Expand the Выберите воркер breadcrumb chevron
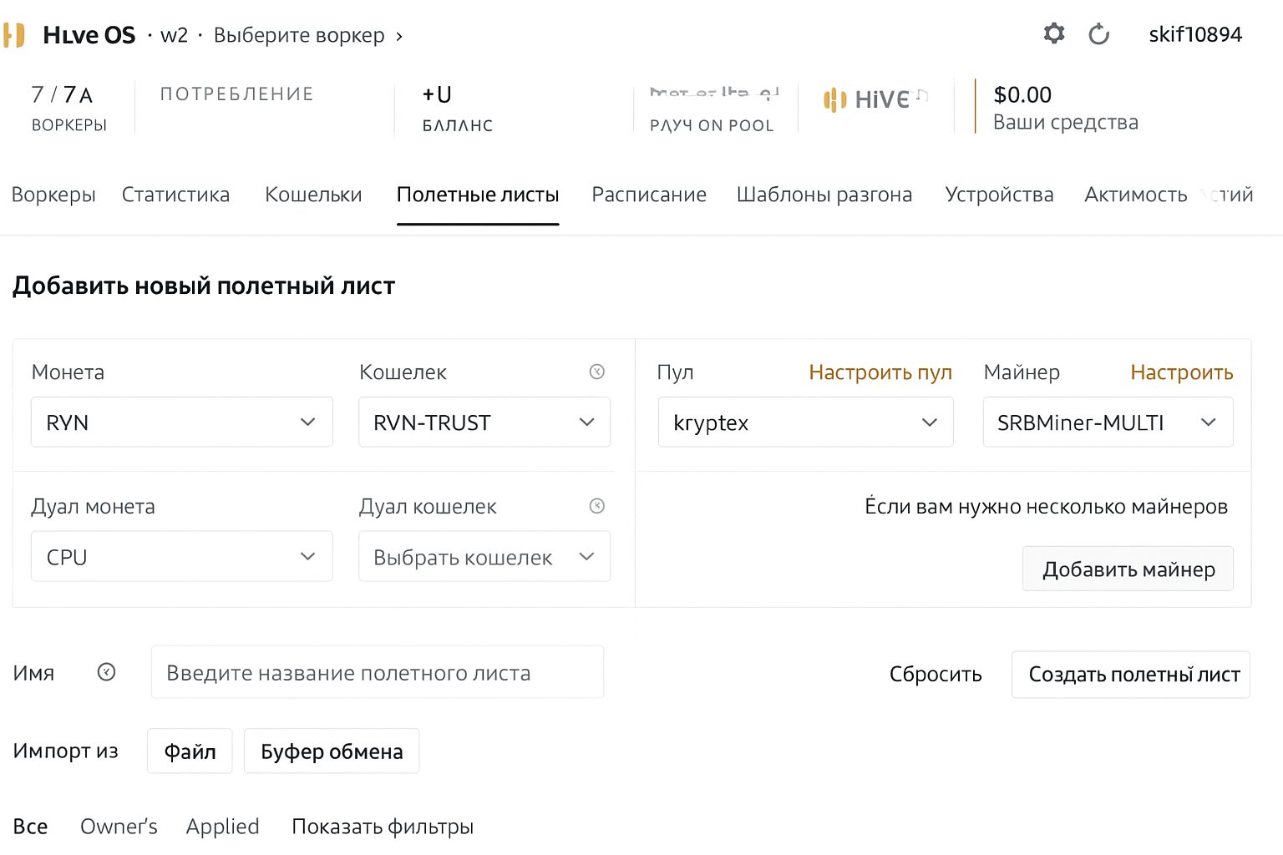 click(x=399, y=36)
